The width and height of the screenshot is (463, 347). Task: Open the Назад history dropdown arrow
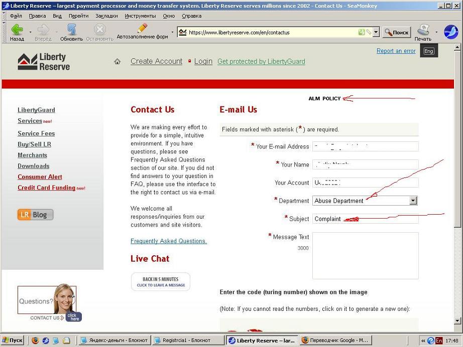click(x=30, y=32)
